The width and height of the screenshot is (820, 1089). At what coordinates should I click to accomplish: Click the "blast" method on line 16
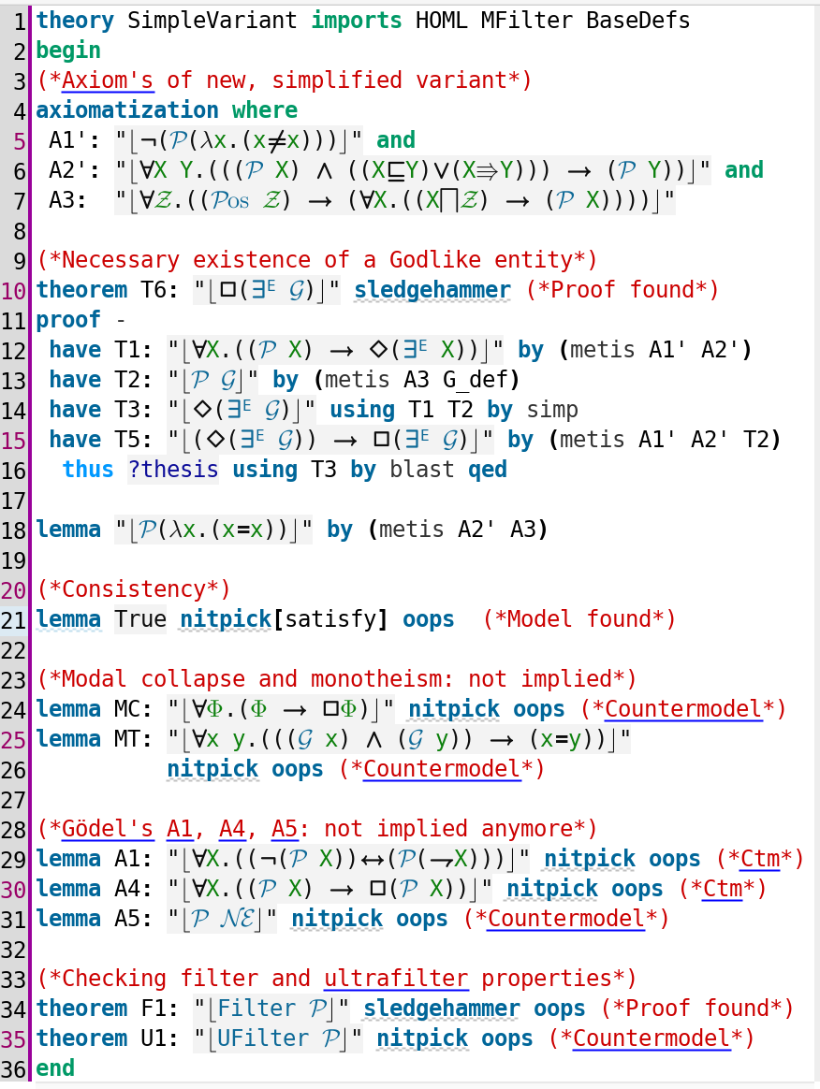(422, 469)
